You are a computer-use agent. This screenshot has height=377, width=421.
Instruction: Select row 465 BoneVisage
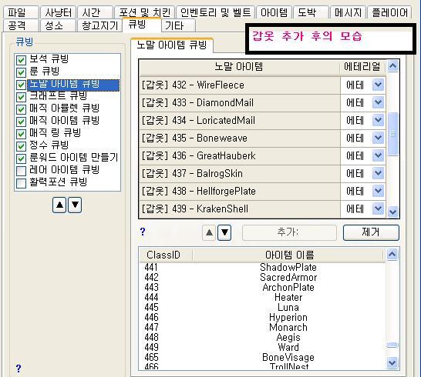[262, 357]
